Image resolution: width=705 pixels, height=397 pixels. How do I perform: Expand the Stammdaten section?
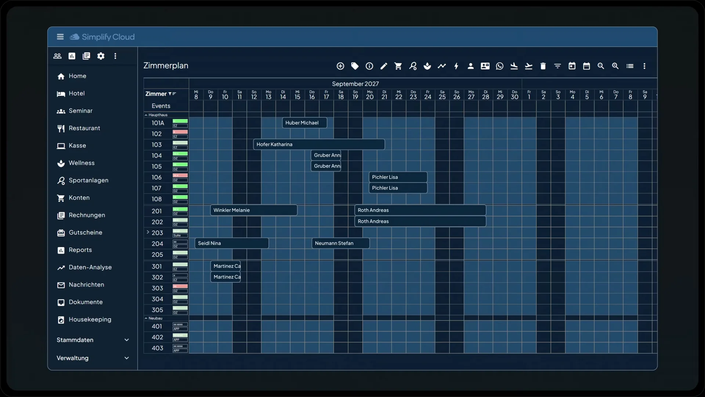(x=93, y=340)
